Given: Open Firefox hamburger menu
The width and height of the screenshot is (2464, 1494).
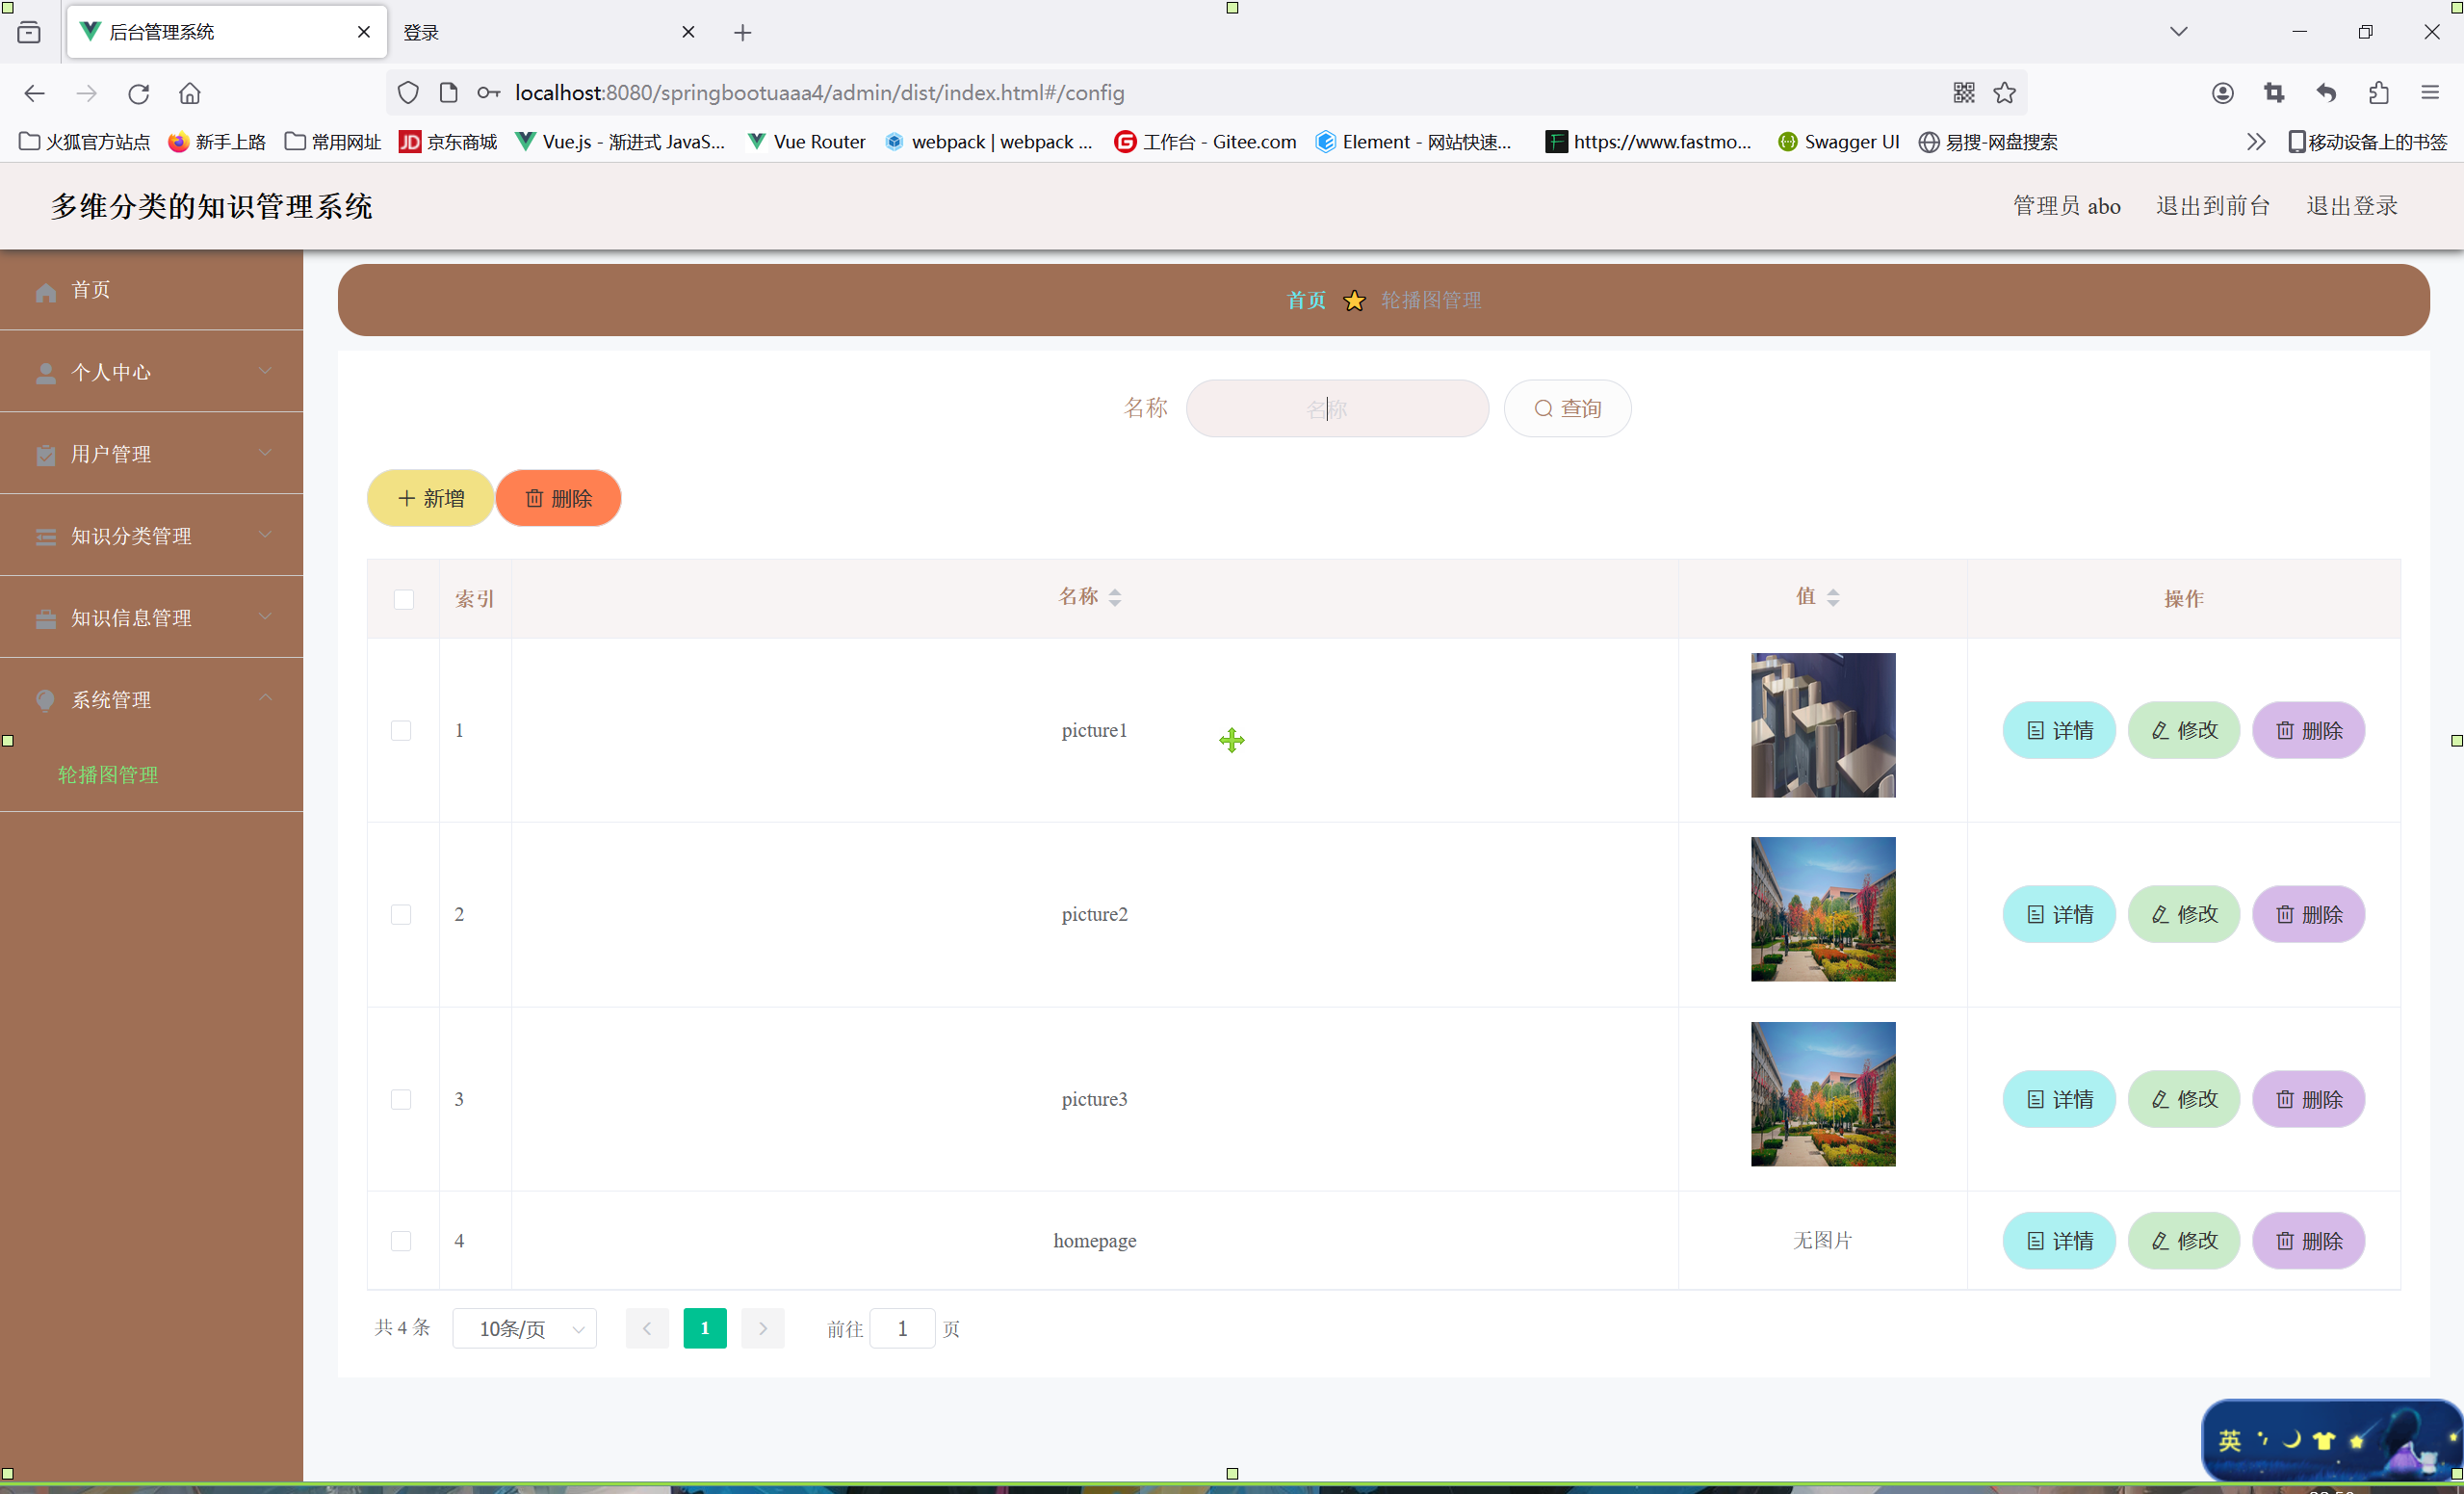Looking at the screenshot, I should point(2430,93).
